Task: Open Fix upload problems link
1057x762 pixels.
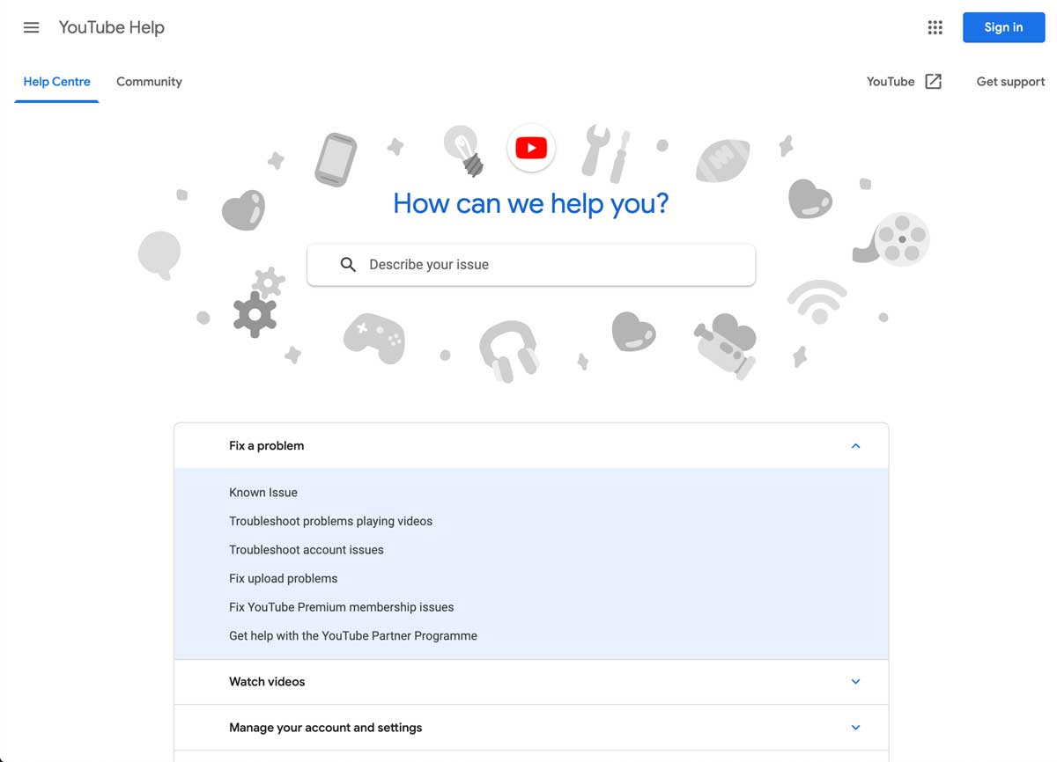Action: (283, 578)
